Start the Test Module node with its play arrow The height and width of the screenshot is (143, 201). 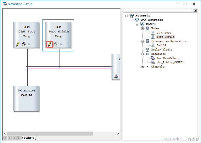point(61,44)
